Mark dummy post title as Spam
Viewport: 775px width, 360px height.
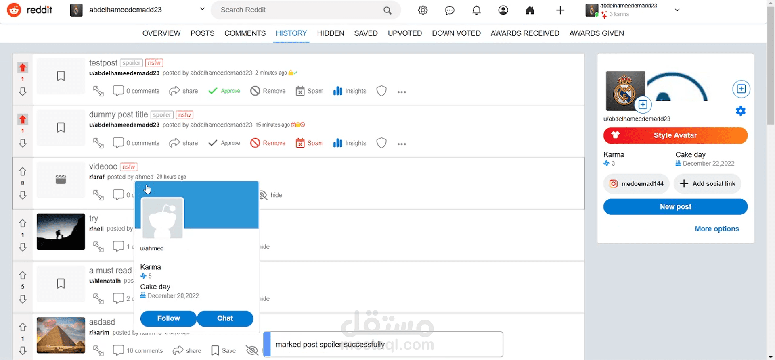click(x=309, y=143)
